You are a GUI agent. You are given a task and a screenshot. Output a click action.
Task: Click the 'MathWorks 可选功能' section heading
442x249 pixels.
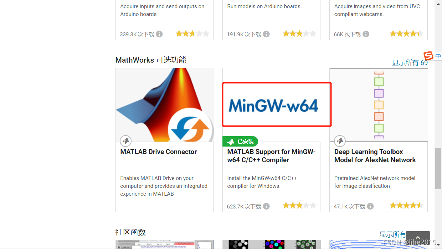tap(151, 60)
